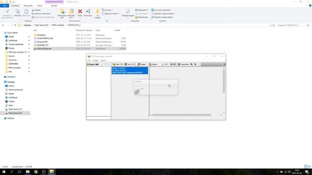
Task: Sort files by Módosítás dátuma column
Action: [x=84, y=30]
